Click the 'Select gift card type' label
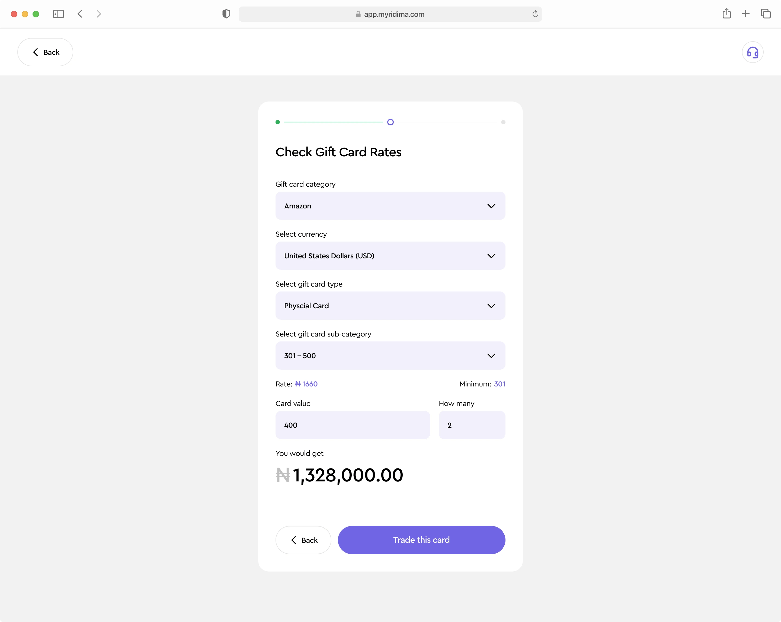The width and height of the screenshot is (781, 622). (x=309, y=284)
